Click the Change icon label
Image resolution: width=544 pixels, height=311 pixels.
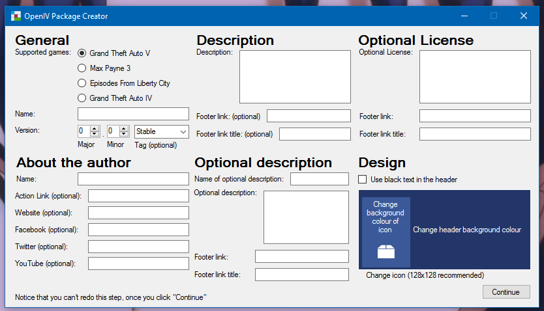coord(425,275)
